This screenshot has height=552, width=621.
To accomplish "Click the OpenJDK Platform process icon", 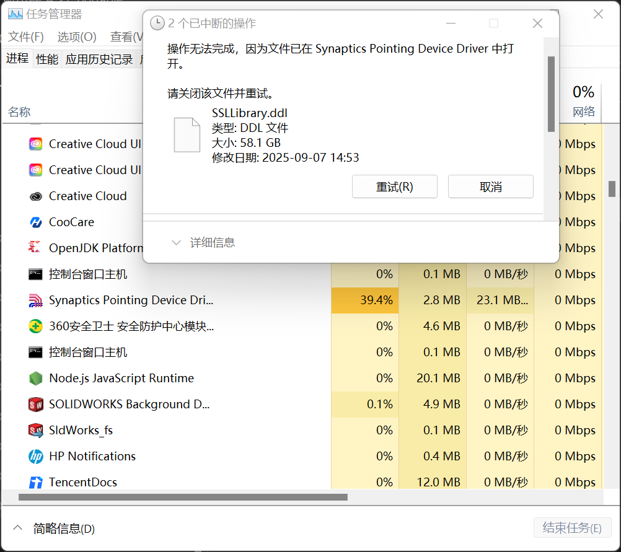I will (36, 248).
